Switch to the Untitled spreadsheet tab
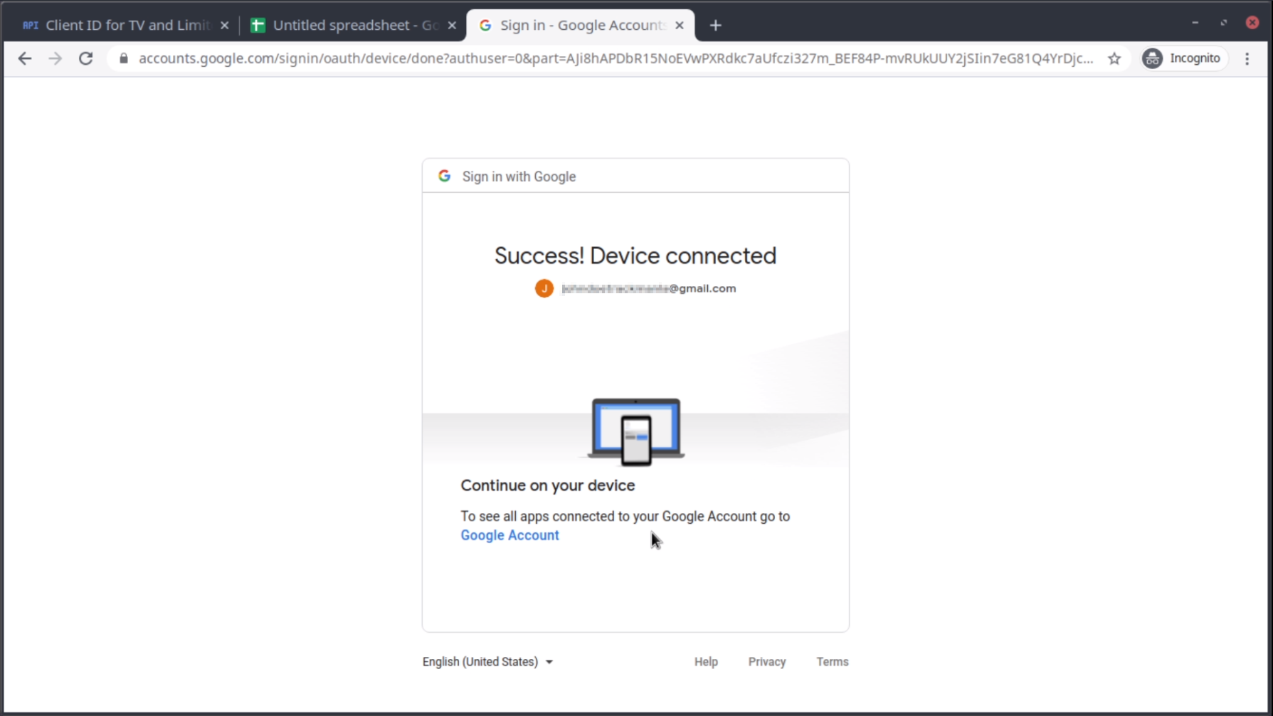Image resolution: width=1273 pixels, height=716 pixels. click(x=349, y=26)
